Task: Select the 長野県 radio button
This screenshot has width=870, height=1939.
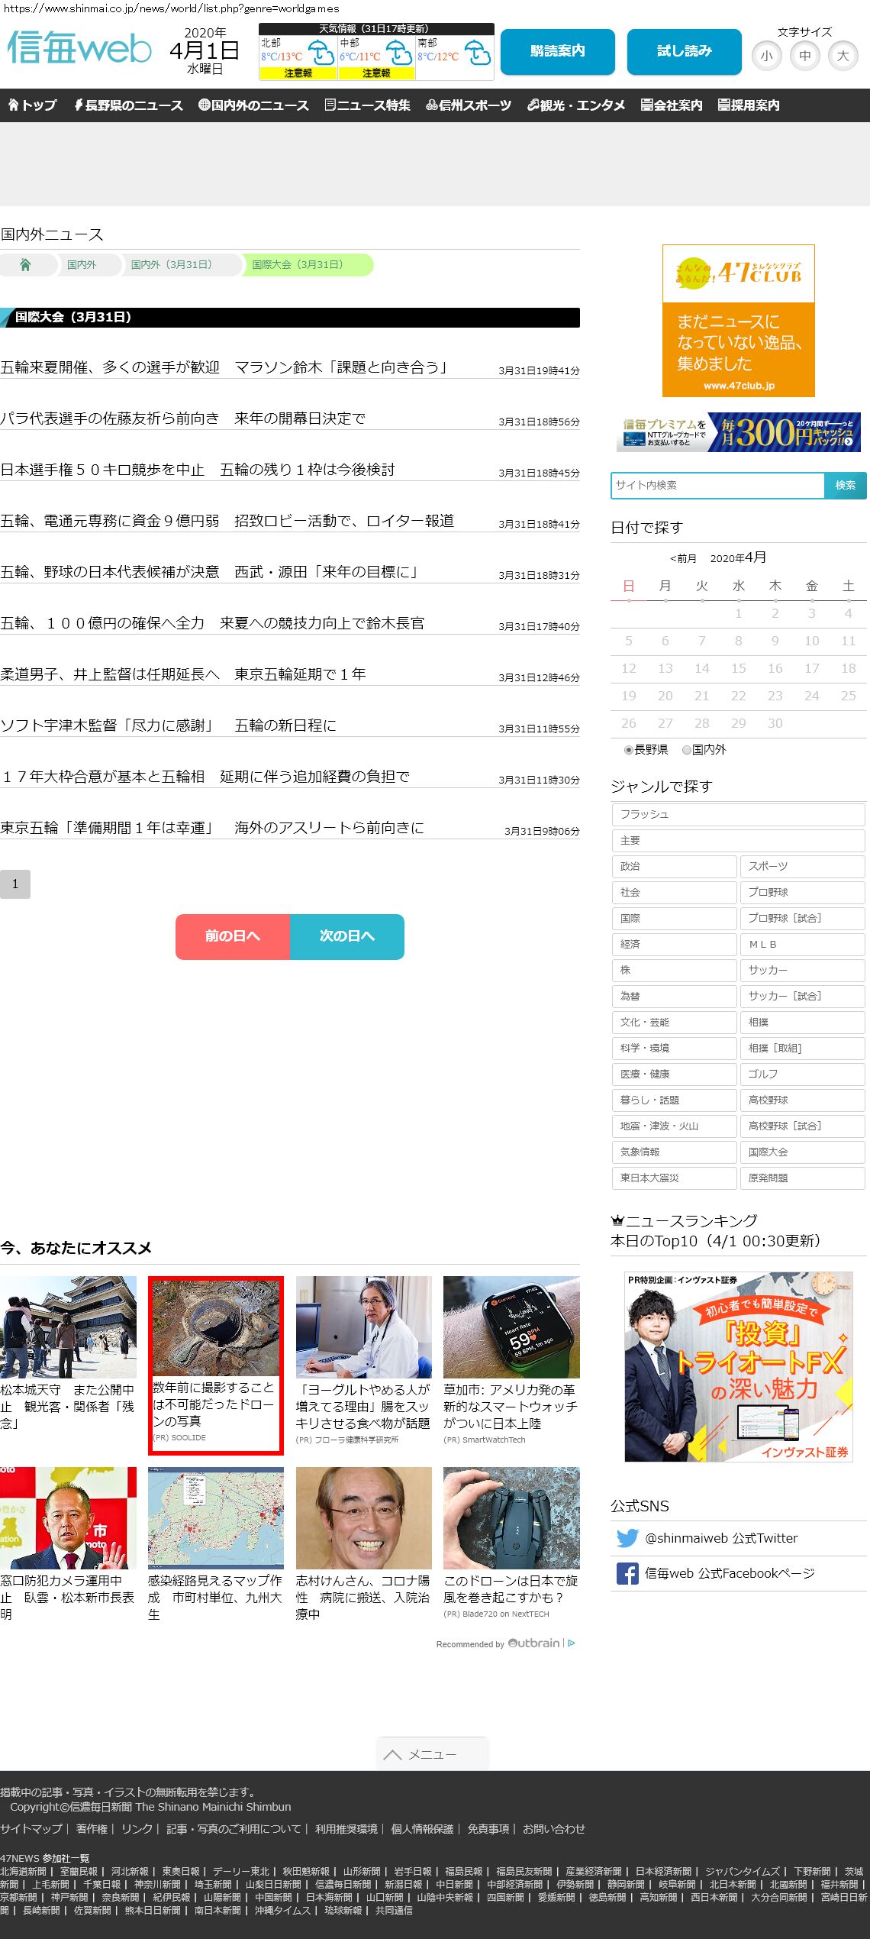Action: click(x=629, y=750)
